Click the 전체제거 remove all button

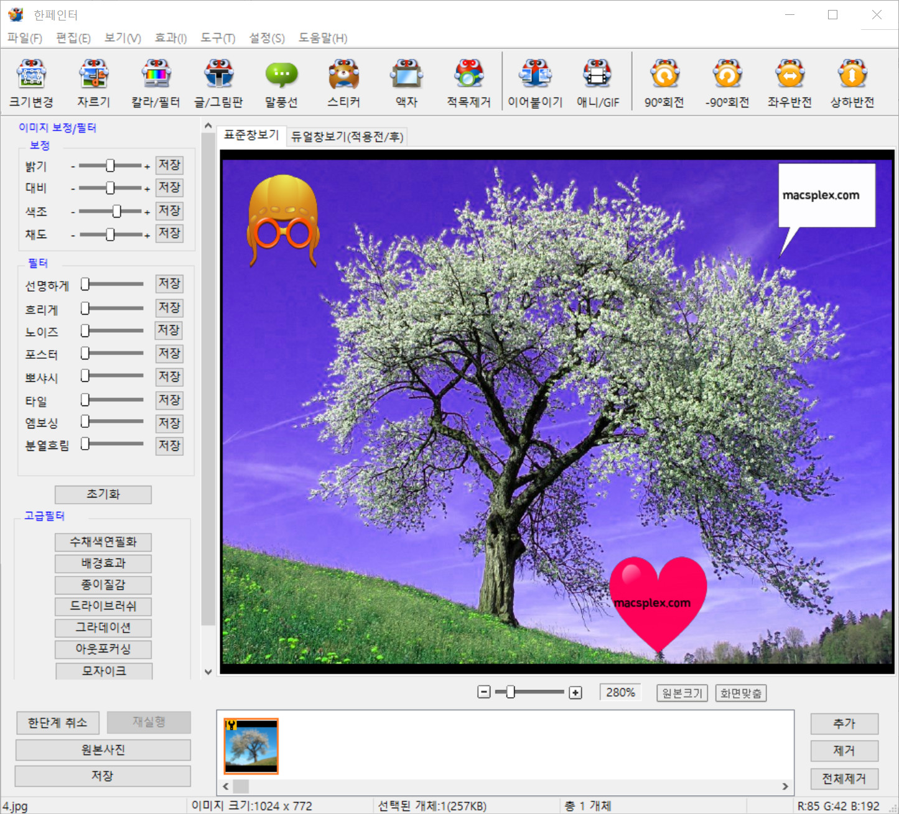click(x=844, y=779)
